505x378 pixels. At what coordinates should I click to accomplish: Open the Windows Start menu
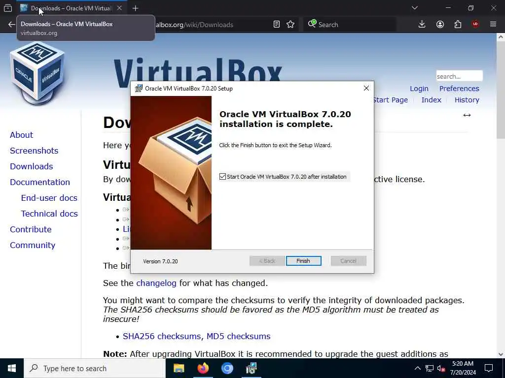(x=12, y=368)
